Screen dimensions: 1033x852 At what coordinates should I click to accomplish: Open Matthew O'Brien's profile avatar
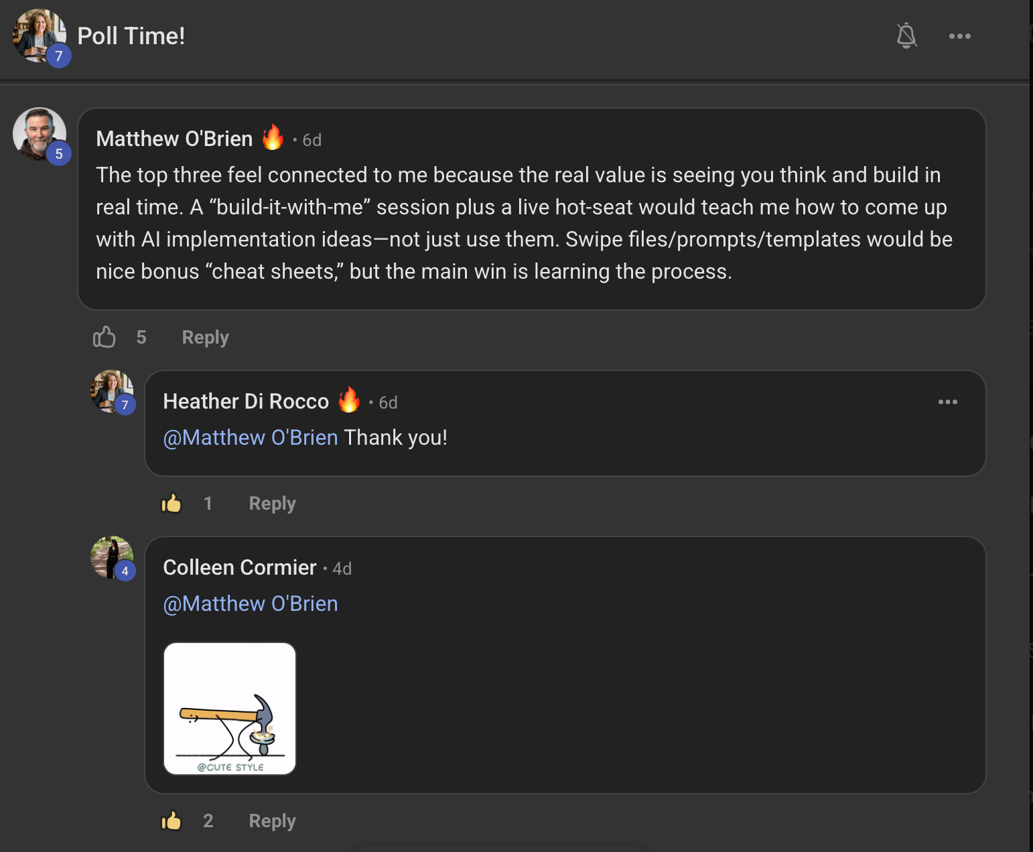tap(40, 134)
